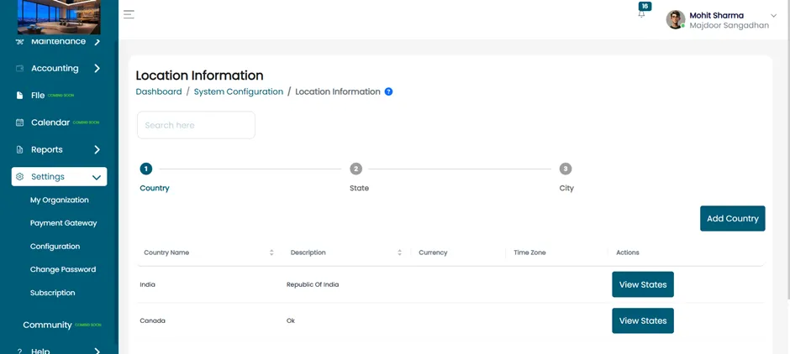Viewport: 790px width, 354px height.
Task: Click the Help question mark icon
Action: pyautogui.click(x=19, y=351)
